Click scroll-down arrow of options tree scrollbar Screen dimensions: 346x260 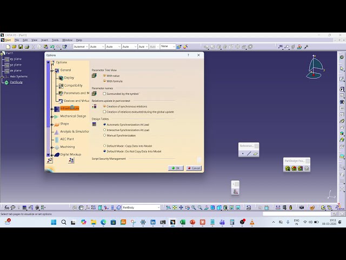[48, 155]
